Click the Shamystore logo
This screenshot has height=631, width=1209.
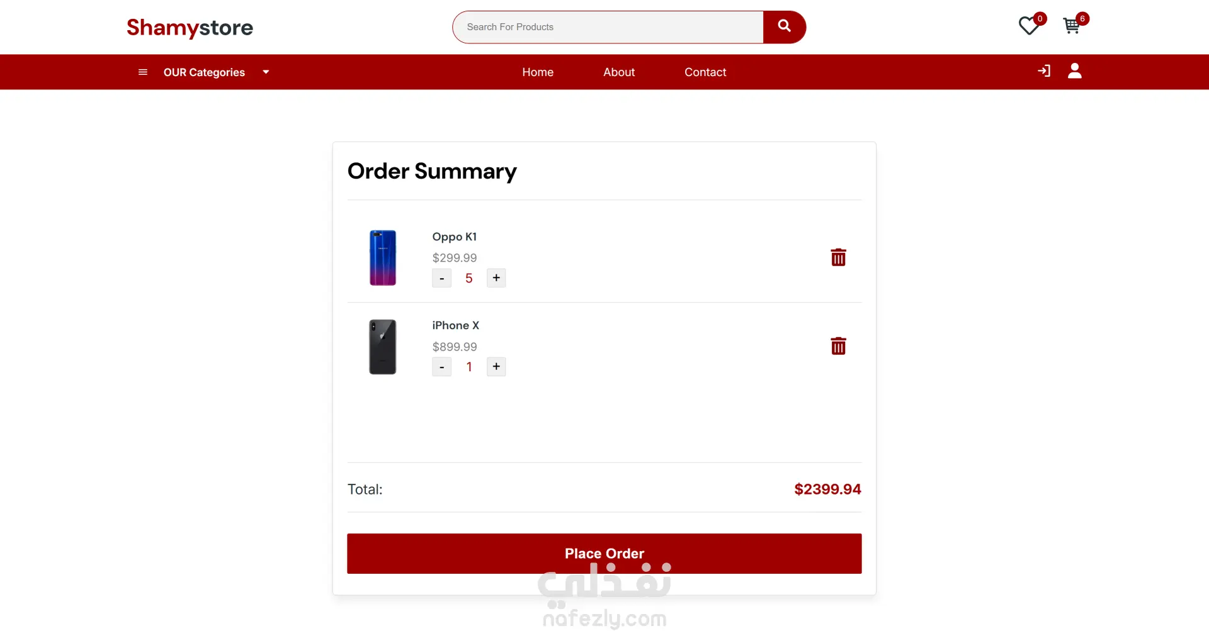click(190, 28)
